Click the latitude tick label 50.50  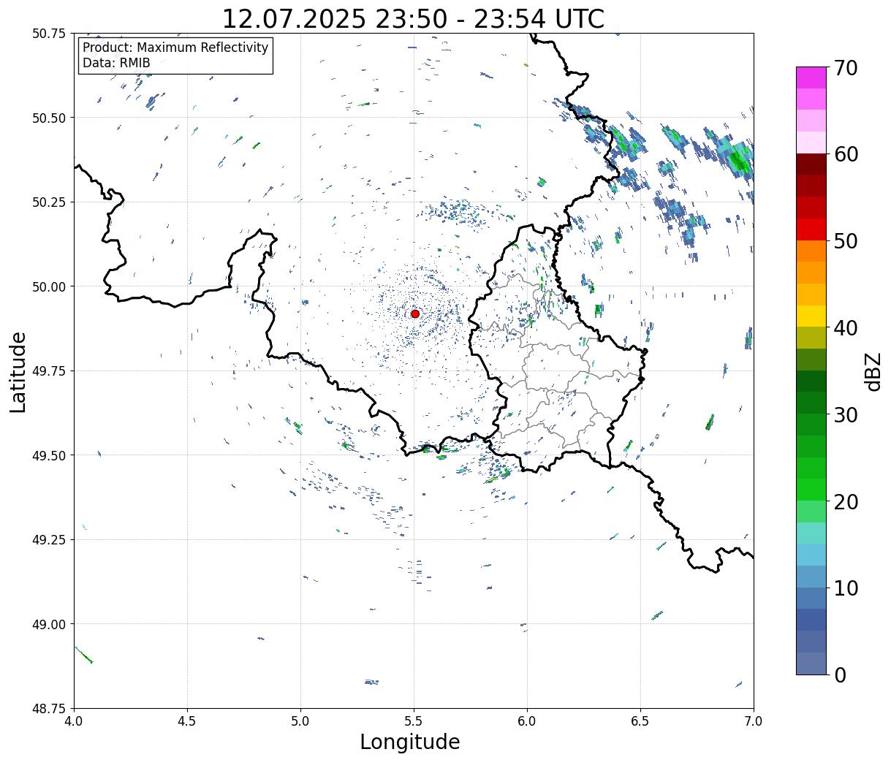tap(50, 118)
